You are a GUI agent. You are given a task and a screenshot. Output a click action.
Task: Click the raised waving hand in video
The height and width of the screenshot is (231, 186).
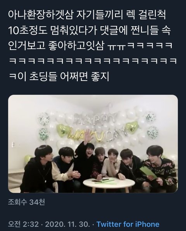coord(88,135)
